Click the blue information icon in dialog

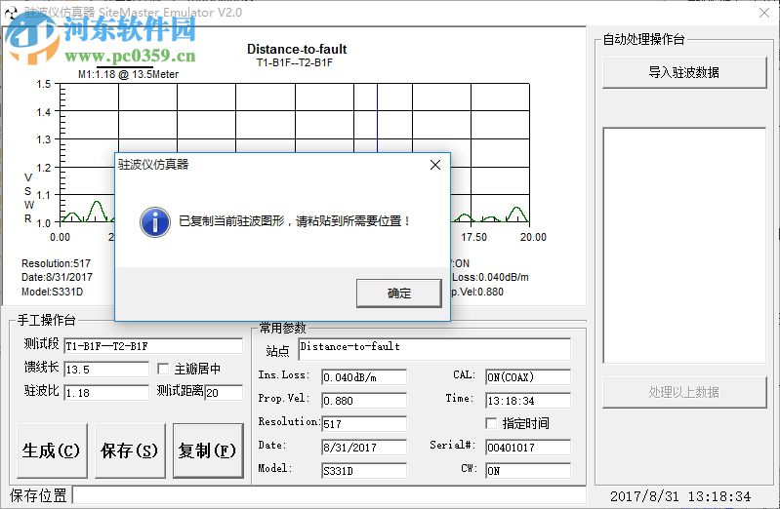pos(155,221)
